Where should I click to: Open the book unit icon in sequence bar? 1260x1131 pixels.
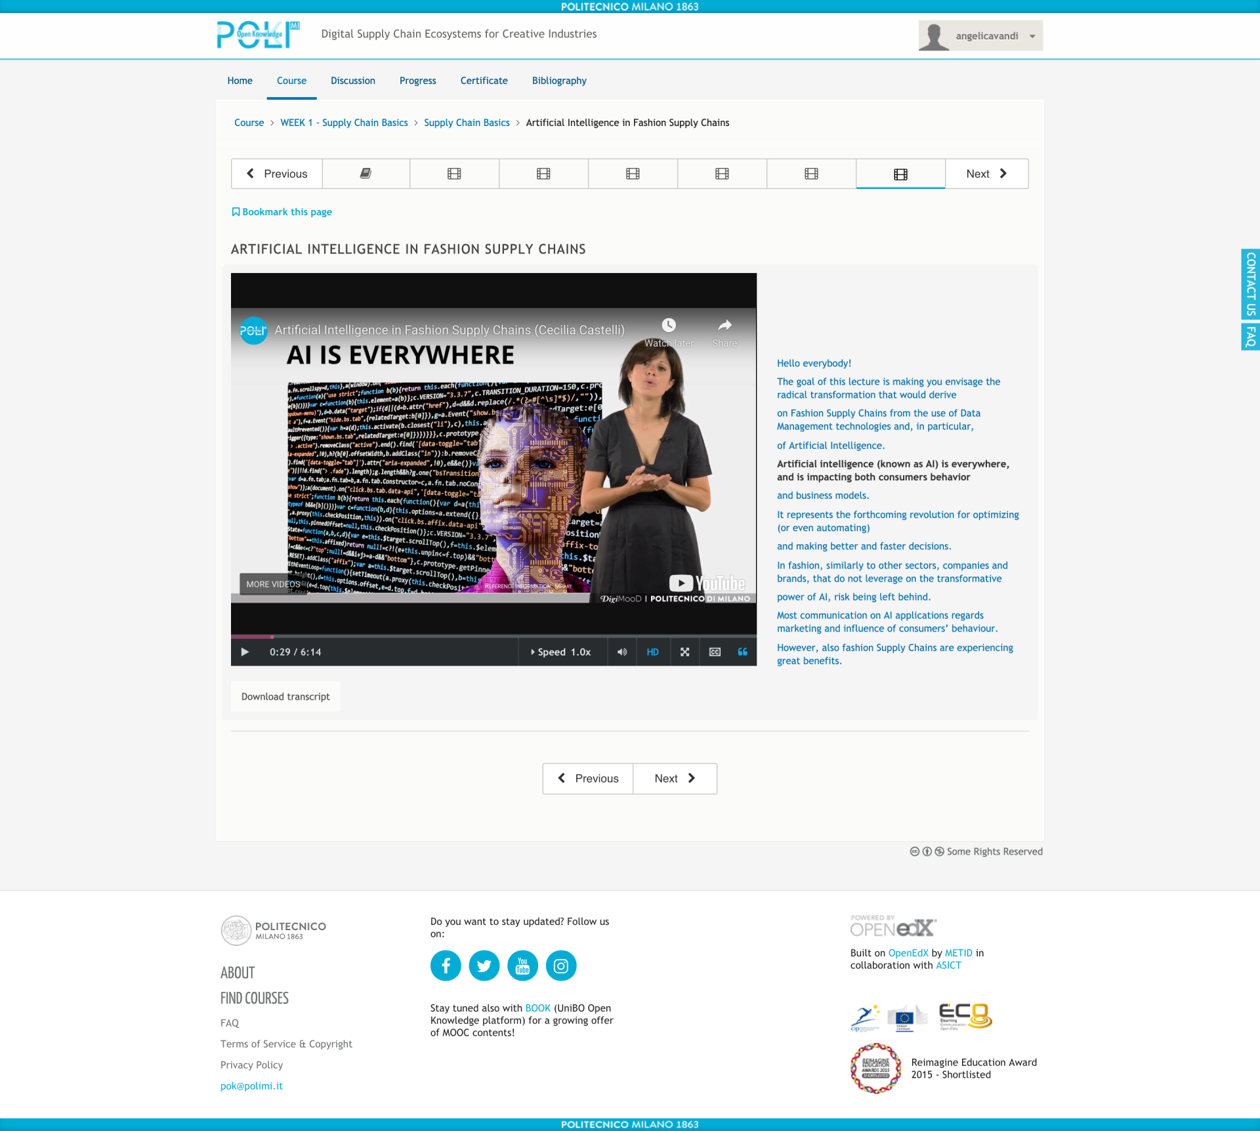pyautogui.click(x=366, y=173)
